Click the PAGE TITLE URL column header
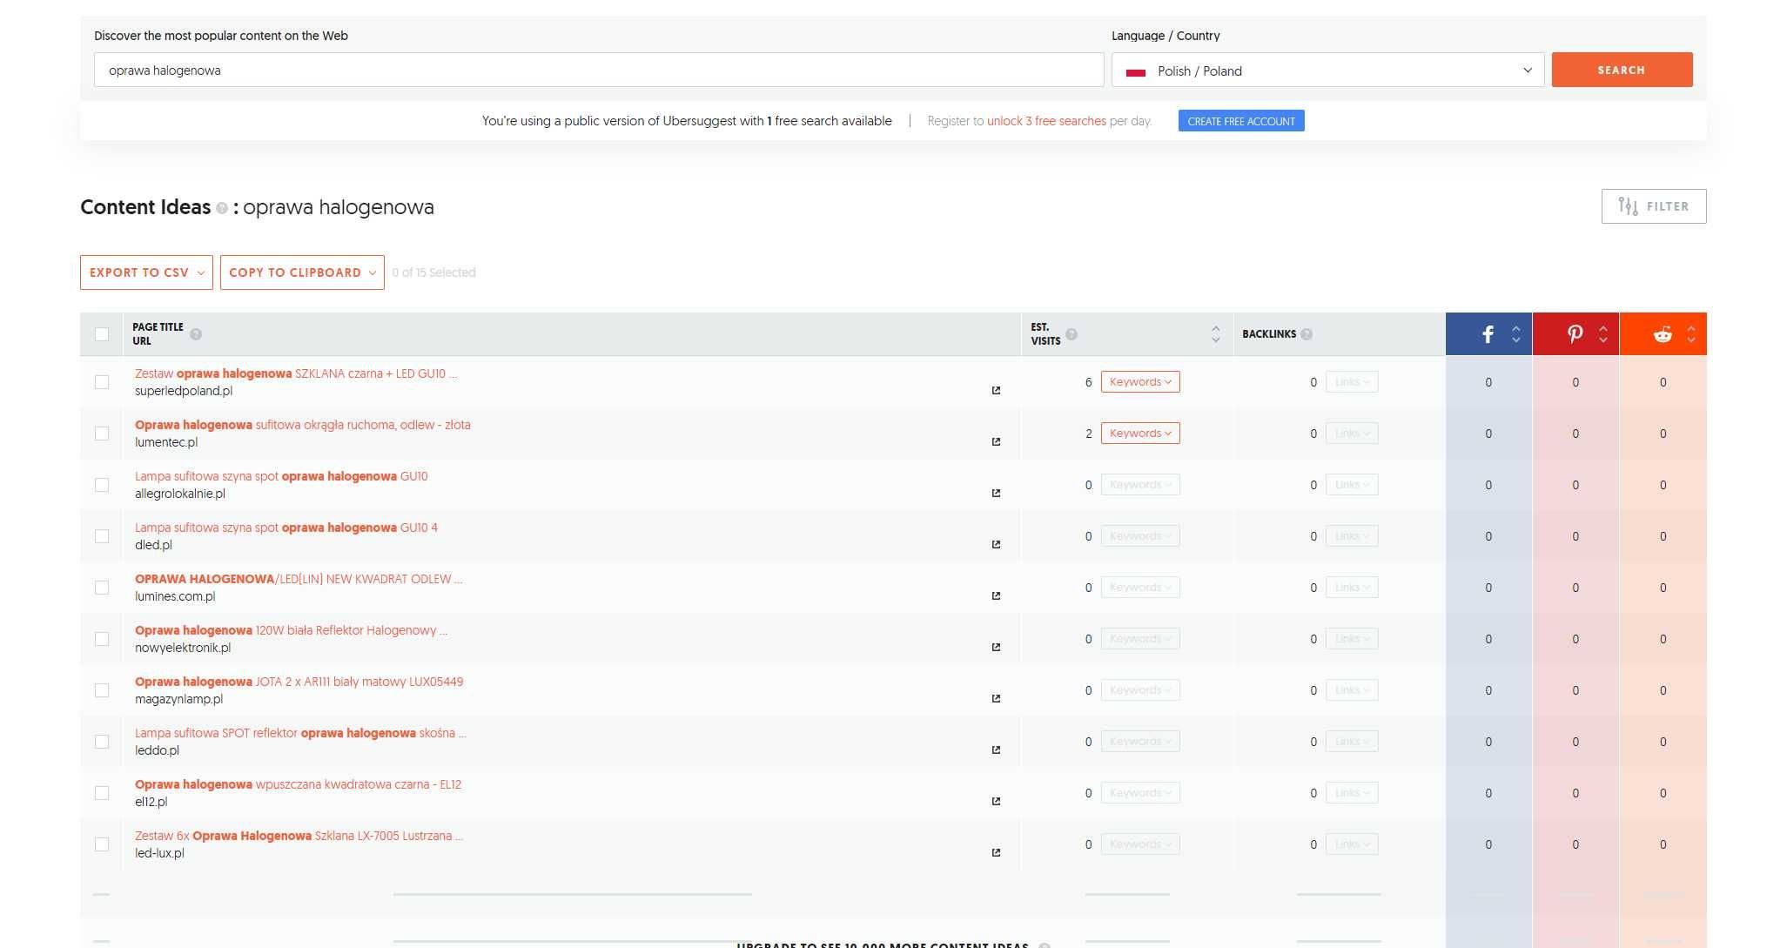This screenshot has width=1787, height=948. (158, 334)
